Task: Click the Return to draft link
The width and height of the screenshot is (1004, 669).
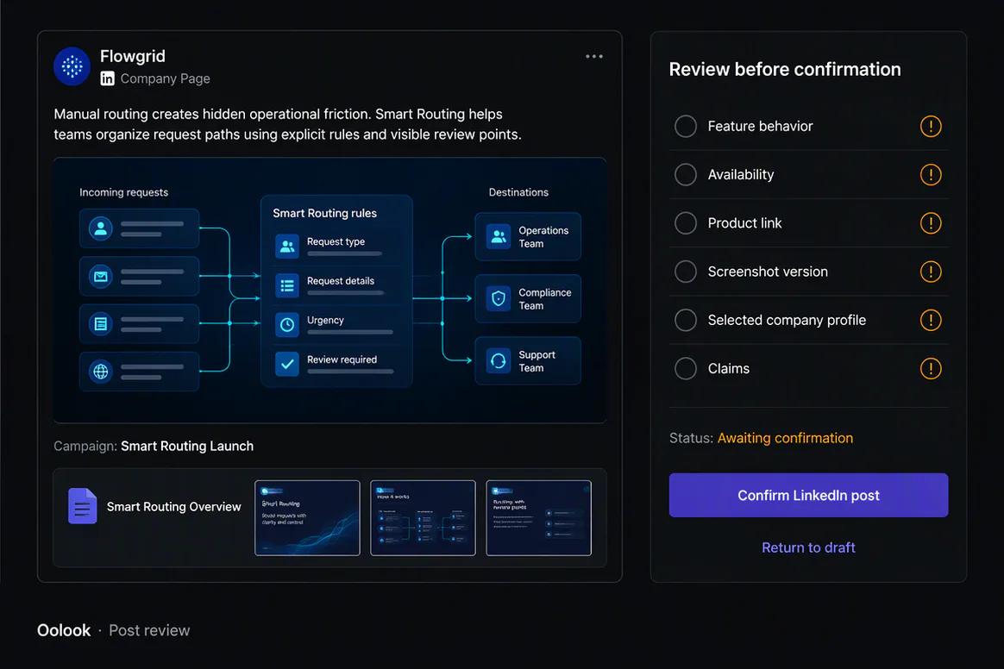Action: tap(809, 547)
